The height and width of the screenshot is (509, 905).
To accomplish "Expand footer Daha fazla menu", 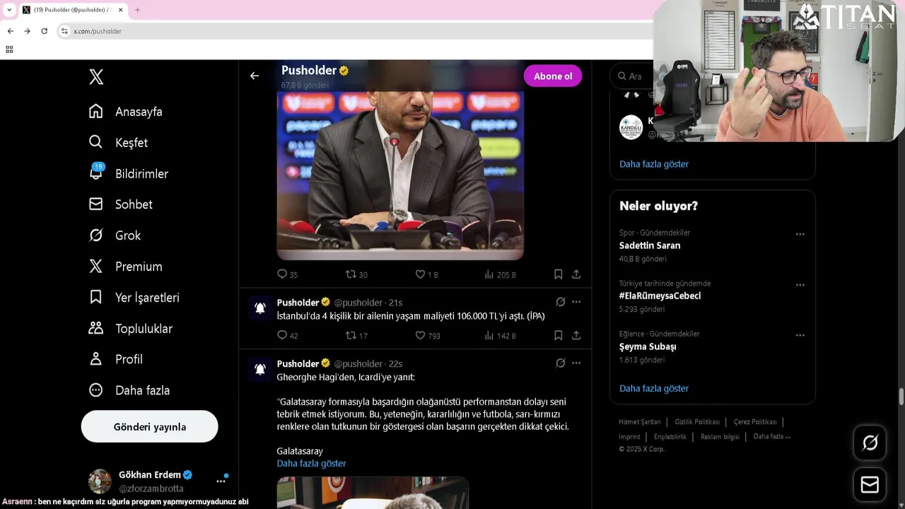I will tap(772, 437).
